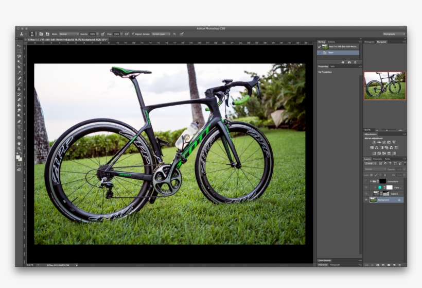Switch to the Paths tab

pyautogui.click(x=388, y=159)
